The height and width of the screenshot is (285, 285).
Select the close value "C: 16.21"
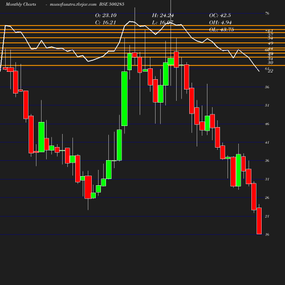[x=105, y=23]
